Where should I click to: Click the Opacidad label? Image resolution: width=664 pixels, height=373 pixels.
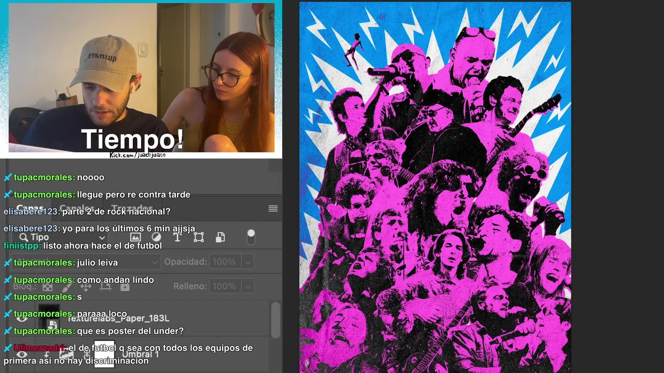185,262
